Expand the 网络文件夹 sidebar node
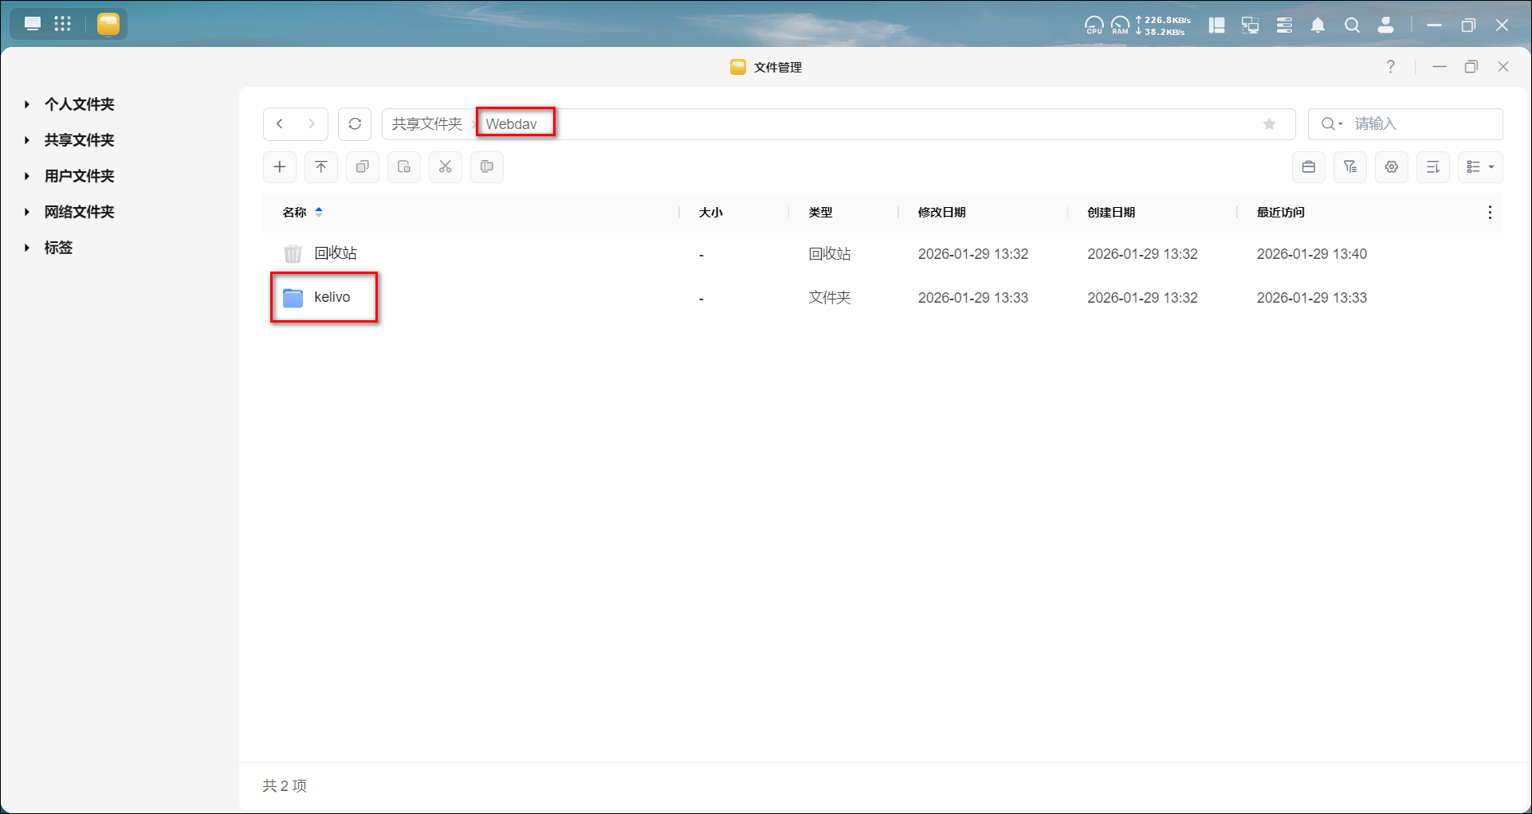This screenshot has height=814, width=1532. (x=27, y=212)
